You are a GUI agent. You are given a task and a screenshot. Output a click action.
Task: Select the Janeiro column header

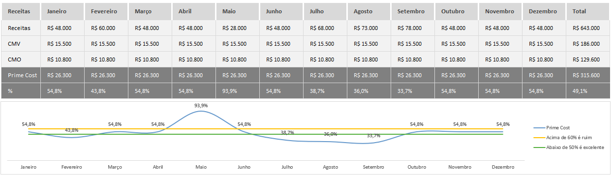point(62,11)
